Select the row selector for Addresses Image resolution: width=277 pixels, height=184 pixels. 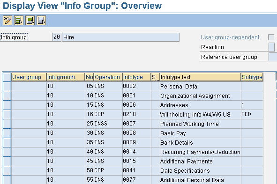[7, 105]
